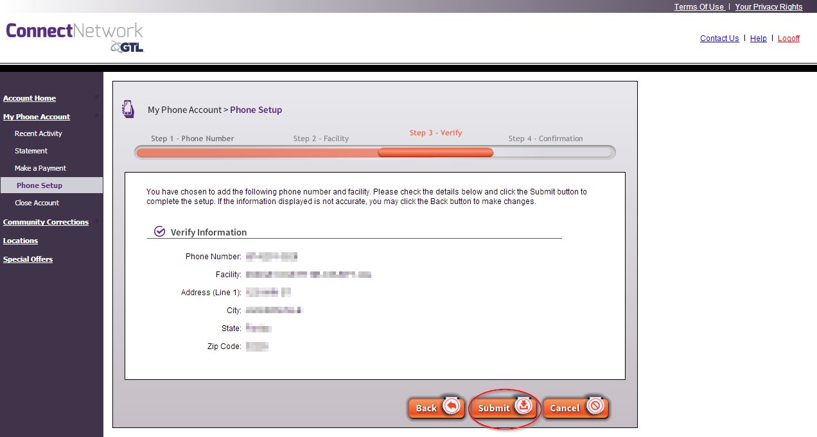
Task: Select Phone Setup in sidebar
Action: pyautogui.click(x=51, y=185)
